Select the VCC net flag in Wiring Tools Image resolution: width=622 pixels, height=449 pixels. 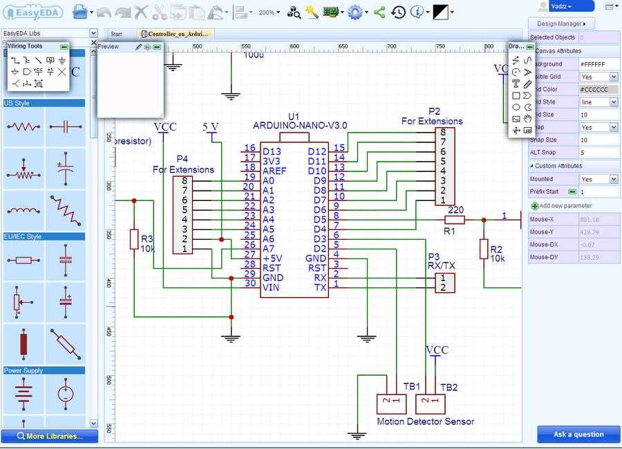(x=38, y=72)
